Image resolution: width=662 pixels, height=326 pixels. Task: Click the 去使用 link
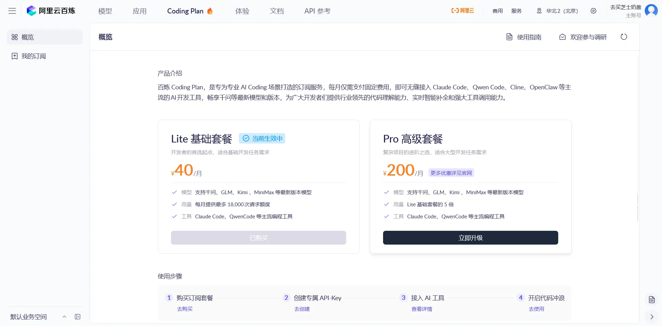(x=536, y=309)
